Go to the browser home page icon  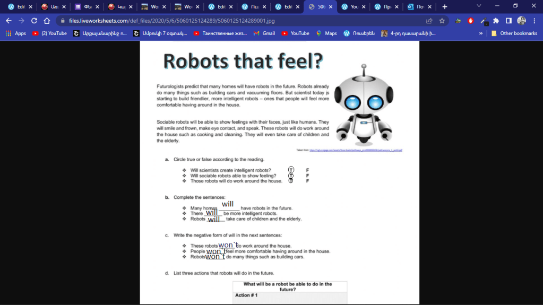[47, 21]
